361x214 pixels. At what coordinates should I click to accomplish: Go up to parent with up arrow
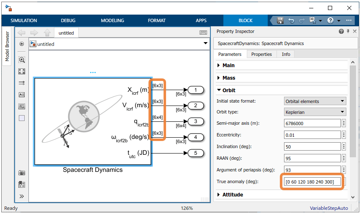(x=47, y=33)
